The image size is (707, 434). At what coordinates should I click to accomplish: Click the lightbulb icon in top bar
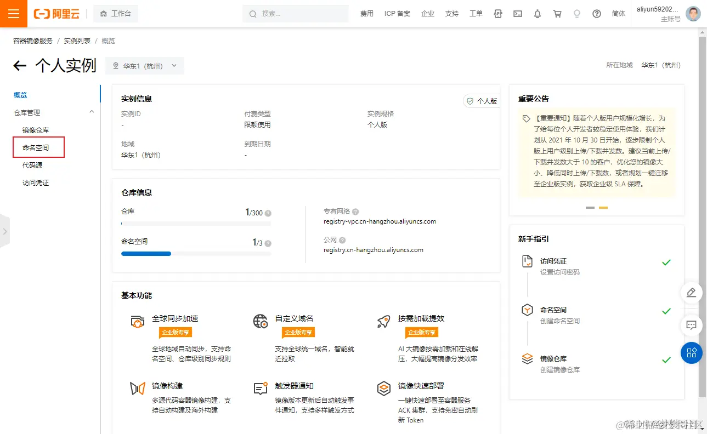pos(577,14)
